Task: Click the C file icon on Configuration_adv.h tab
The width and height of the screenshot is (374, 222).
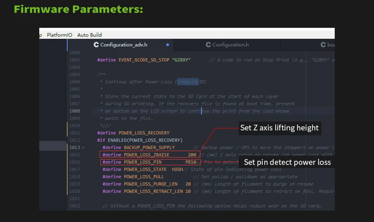Action: (x=96, y=45)
